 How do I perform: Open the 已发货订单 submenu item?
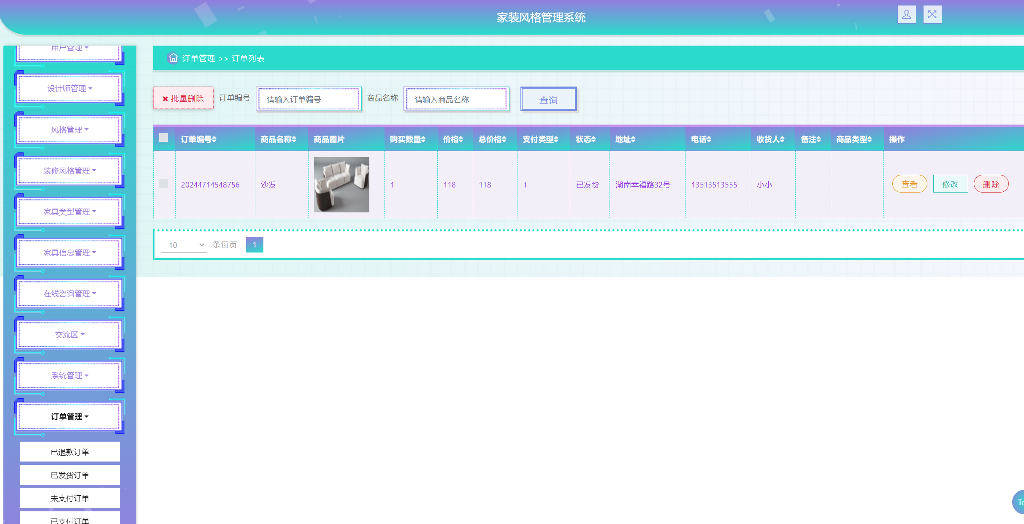(x=70, y=475)
